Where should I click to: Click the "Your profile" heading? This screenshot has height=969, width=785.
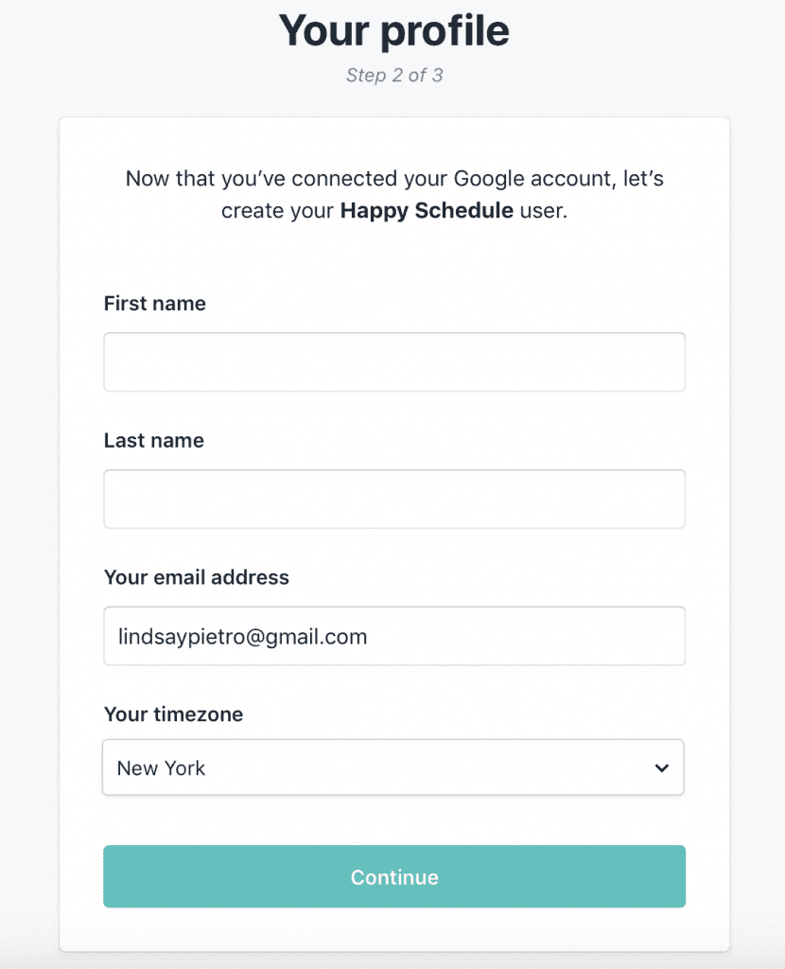(393, 30)
